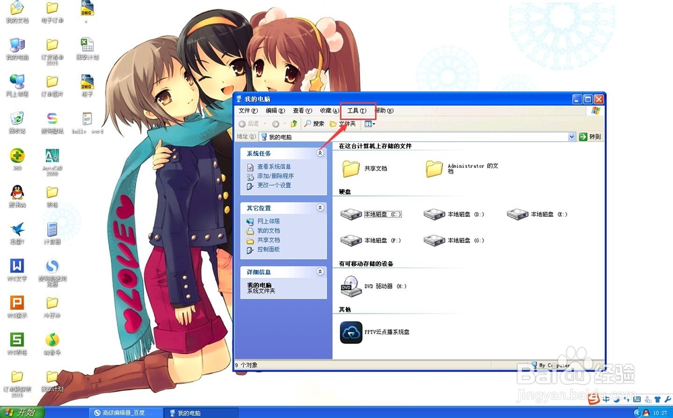Click 更改一个设置 link
Screen dimensions: 673x418
pyautogui.click(x=274, y=185)
